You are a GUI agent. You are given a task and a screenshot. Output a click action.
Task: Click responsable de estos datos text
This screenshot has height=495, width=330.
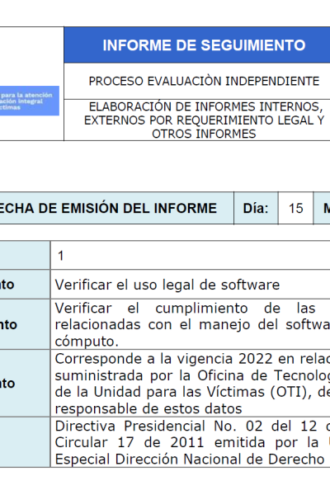[148, 409]
